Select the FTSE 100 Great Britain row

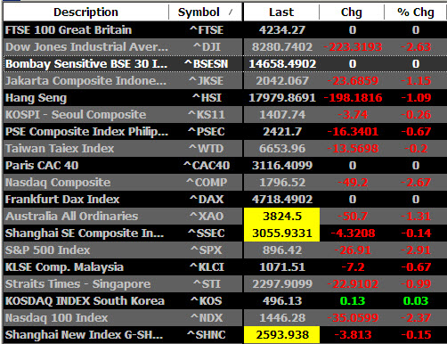[225, 30]
